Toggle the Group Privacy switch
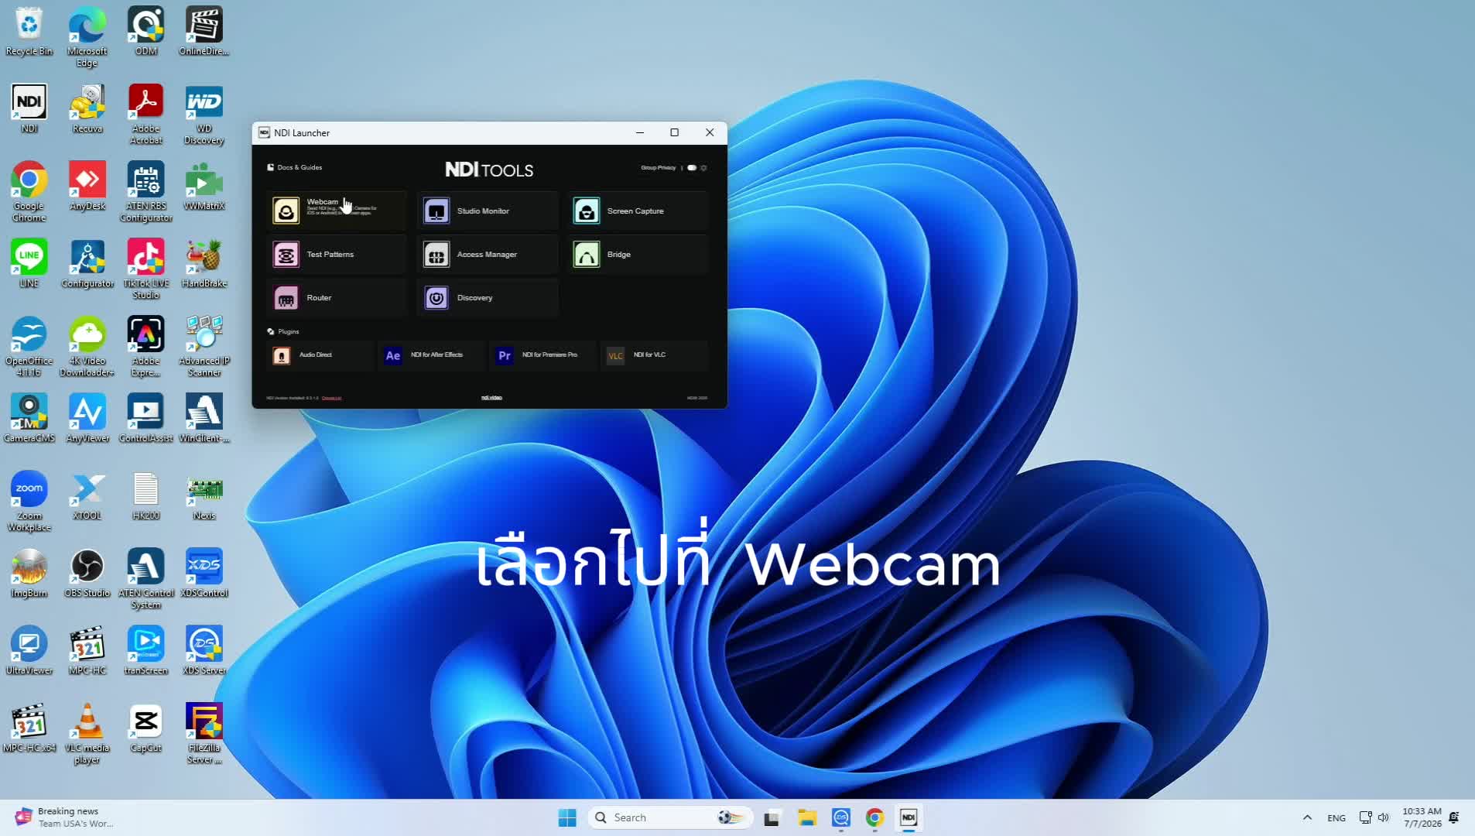 point(692,168)
